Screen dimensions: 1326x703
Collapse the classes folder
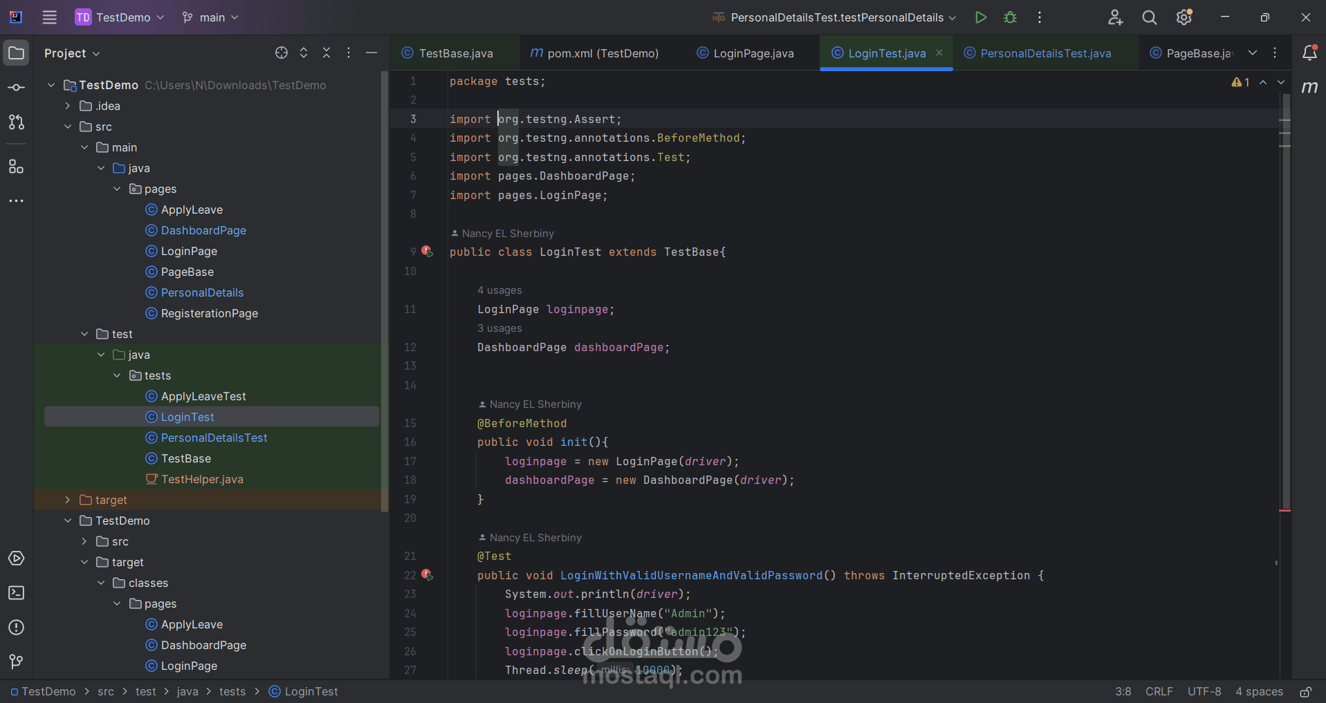coord(101,583)
